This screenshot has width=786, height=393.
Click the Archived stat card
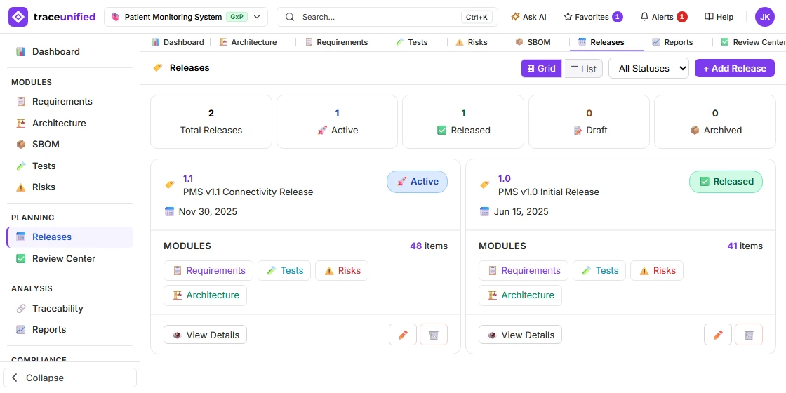(715, 122)
